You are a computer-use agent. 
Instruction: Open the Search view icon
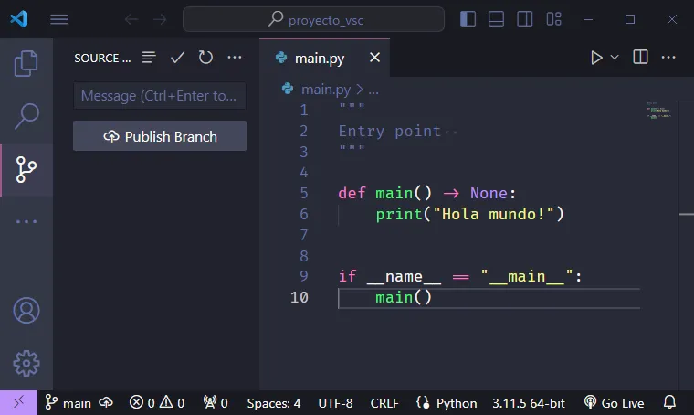26,116
